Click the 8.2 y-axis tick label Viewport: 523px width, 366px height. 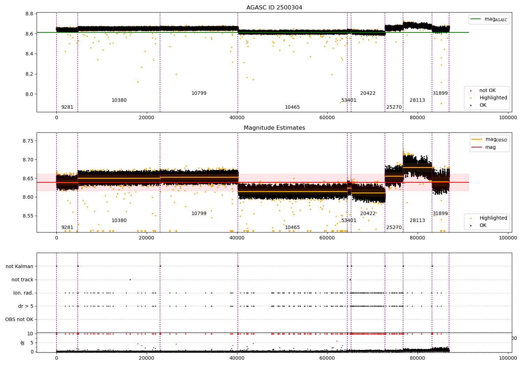click(29, 74)
